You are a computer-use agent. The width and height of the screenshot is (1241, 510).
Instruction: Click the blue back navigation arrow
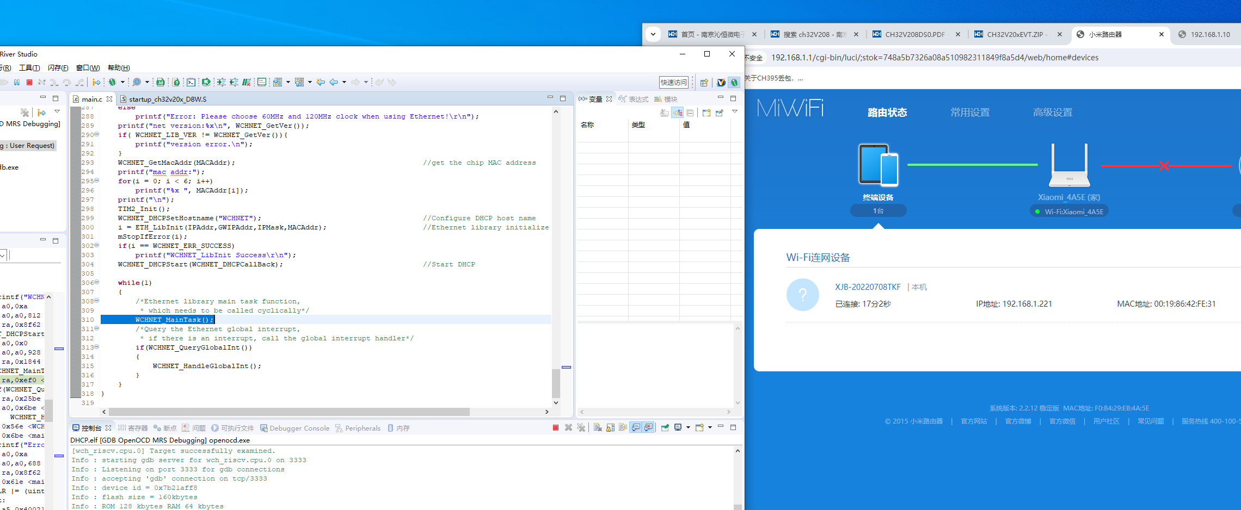pyautogui.click(x=334, y=82)
